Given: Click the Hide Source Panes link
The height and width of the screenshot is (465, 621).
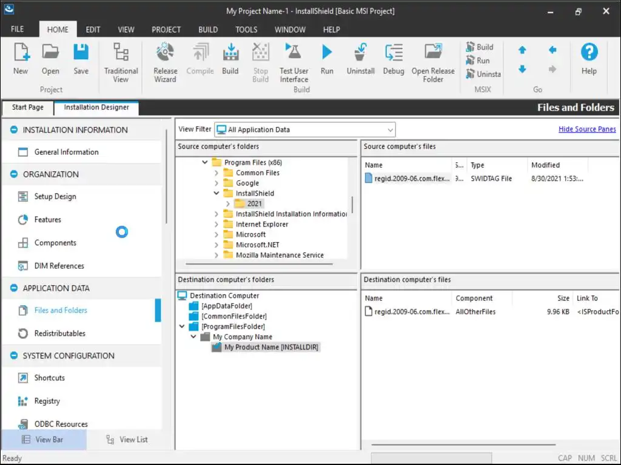Looking at the screenshot, I should [587, 129].
